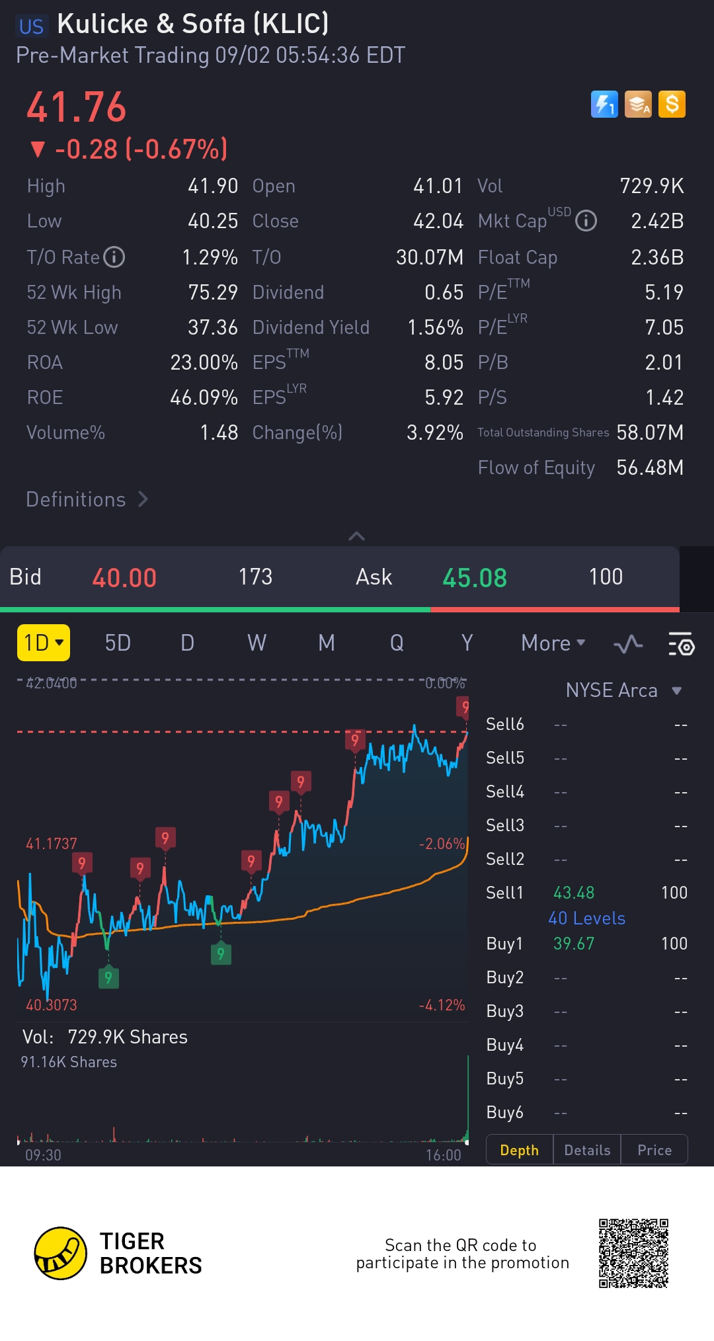The height and width of the screenshot is (1341, 714).
Task: Select the Price tab
Action: point(654,1150)
